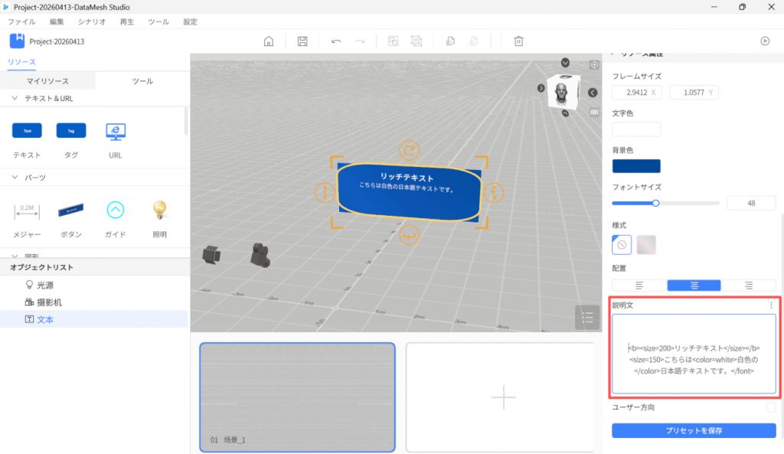Image resolution: width=784 pixels, height=454 pixels.
Task: Open the 説明文 three-dot options menu
Action: [770, 305]
